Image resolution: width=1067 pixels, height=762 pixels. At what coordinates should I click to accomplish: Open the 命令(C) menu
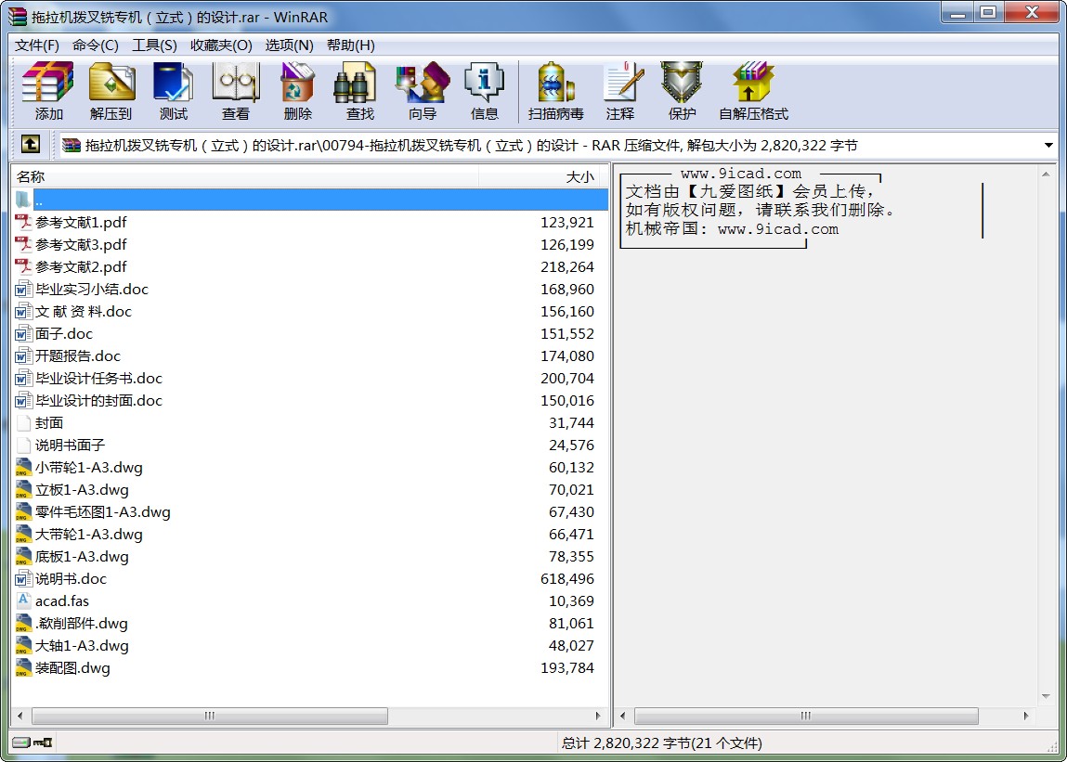pyautogui.click(x=96, y=45)
